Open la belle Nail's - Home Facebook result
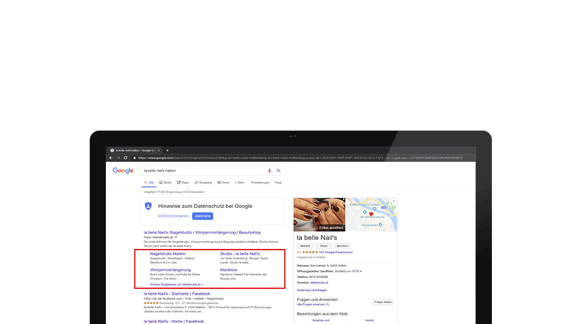 (x=174, y=321)
